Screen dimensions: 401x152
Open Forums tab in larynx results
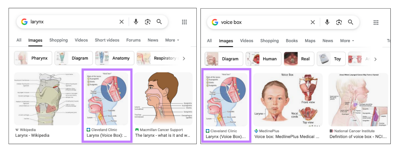pos(134,40)
